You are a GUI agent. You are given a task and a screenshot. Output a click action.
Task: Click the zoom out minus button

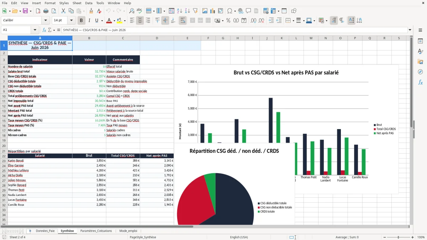point(384,237)
